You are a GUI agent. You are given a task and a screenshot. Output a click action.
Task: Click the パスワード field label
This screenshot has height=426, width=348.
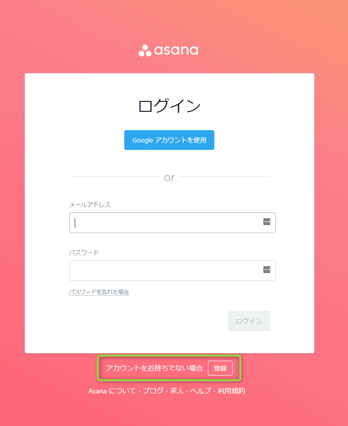point(84,252)
